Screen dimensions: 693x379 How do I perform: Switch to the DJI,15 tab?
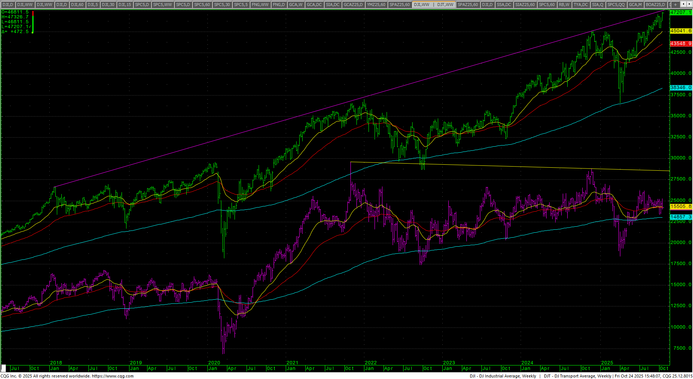pos(125,5)
